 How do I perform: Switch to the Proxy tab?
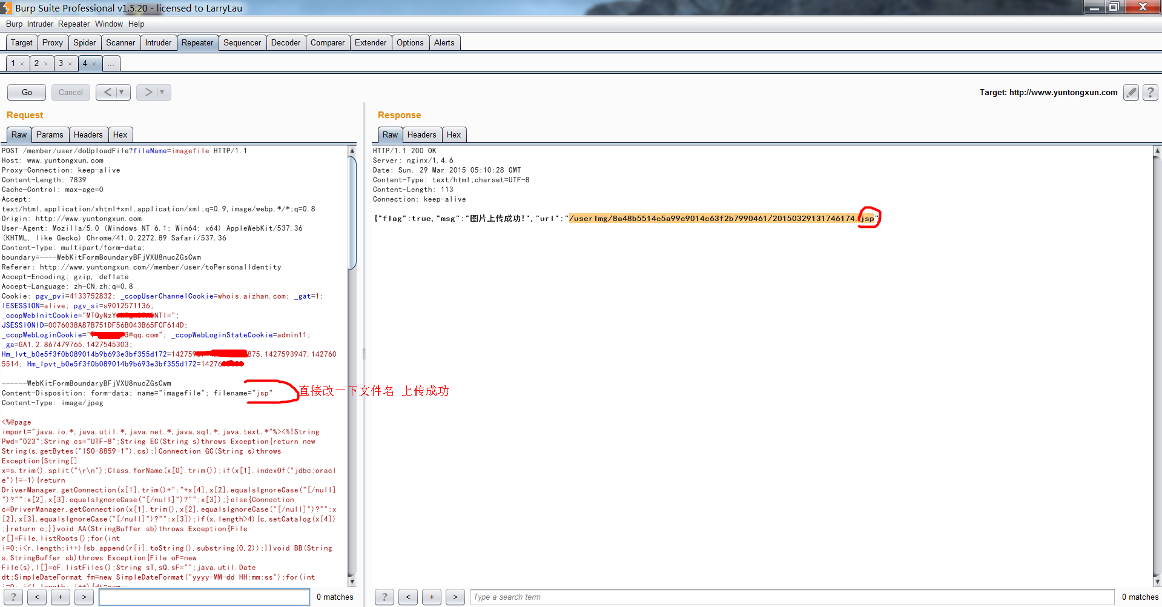(x=53, y=43)
